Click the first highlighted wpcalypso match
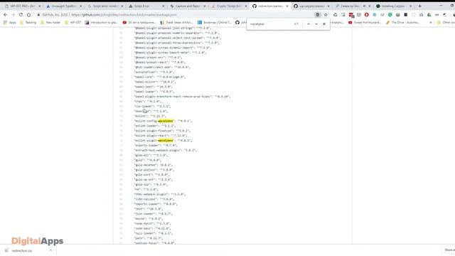The image size is (455, 256). pos(166,121)
